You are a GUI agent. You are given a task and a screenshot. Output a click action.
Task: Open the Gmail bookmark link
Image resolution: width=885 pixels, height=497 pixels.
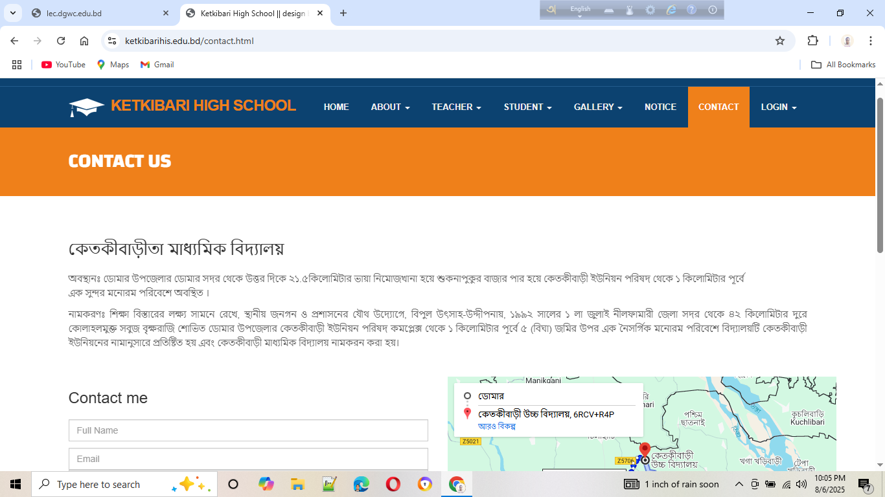point(157,65)
